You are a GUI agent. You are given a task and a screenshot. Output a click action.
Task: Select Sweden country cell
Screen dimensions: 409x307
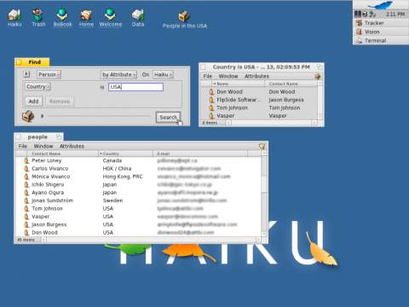[x=112, y=200]
